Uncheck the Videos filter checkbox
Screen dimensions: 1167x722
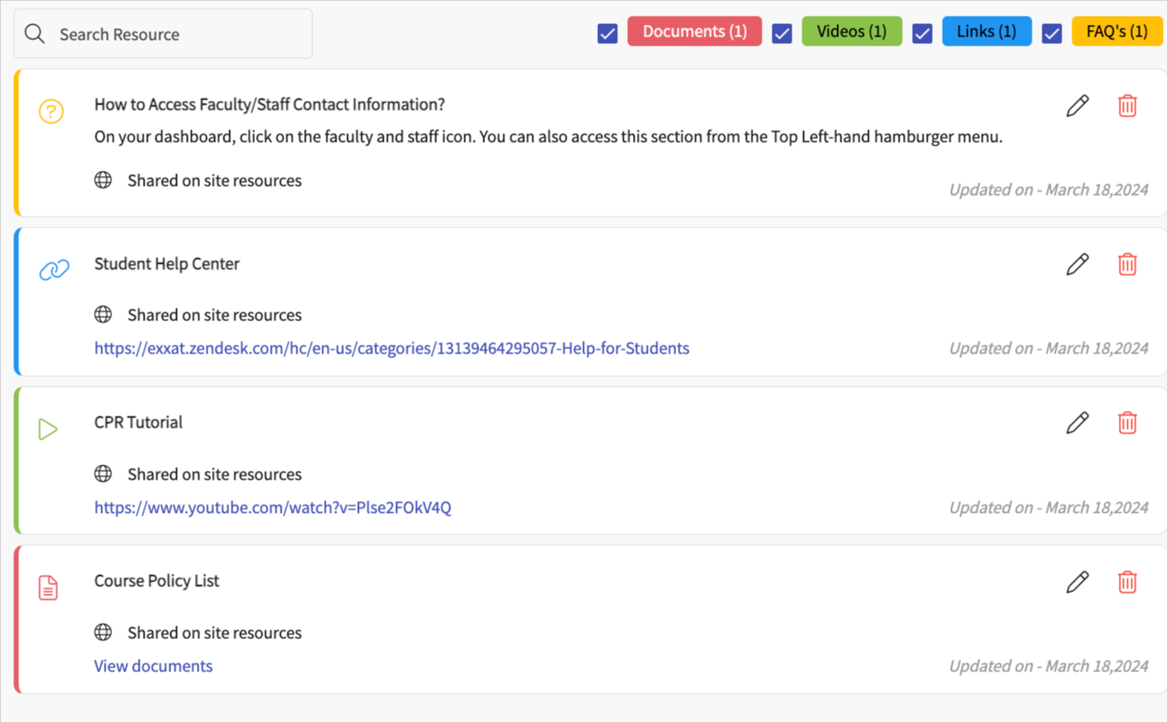point(782,33)
